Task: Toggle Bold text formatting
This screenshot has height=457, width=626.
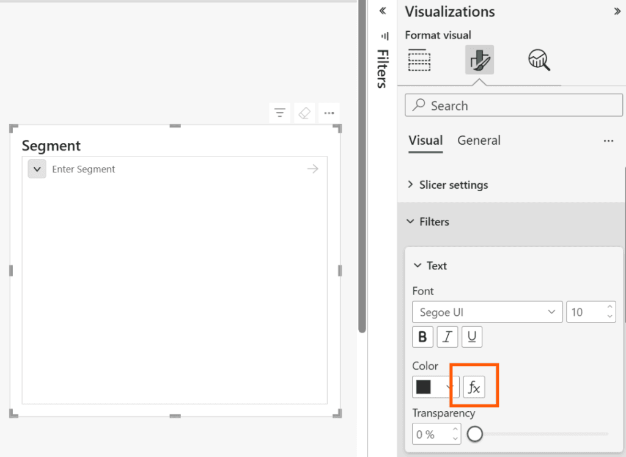Action: tap(422, 337)
